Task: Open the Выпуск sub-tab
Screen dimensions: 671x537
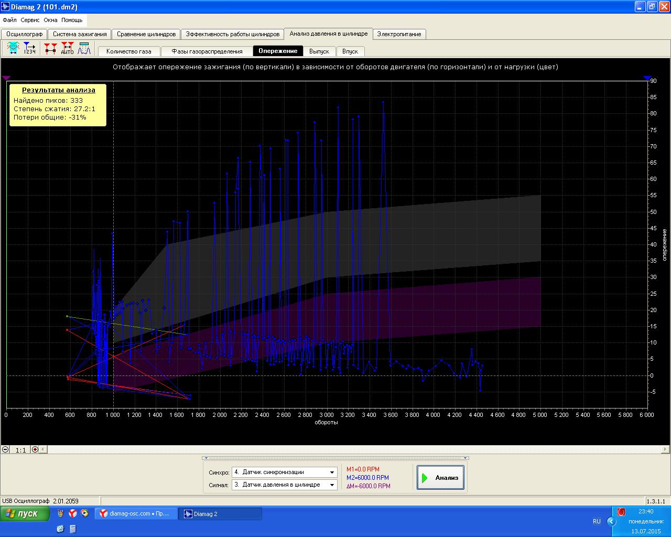Action: [319, 51]
